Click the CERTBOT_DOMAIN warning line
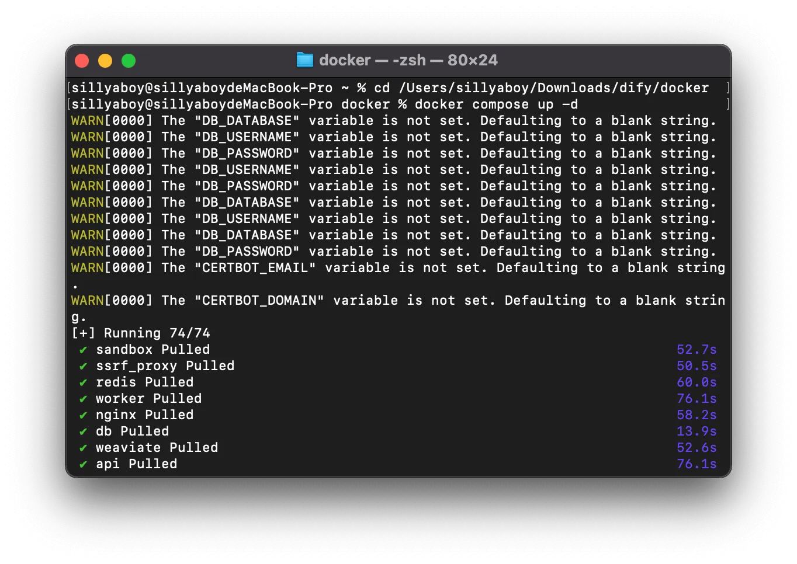 [x=398, y=308]
